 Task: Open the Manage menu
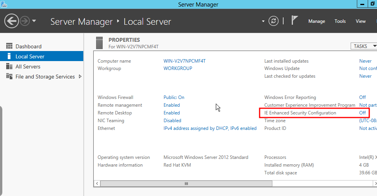click(x=317, y=21)
